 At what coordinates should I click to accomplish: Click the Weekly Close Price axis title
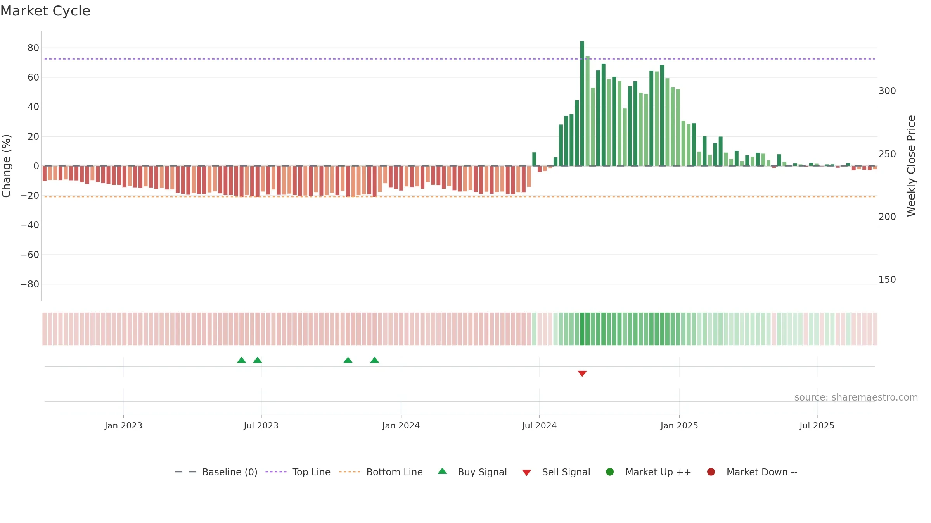911,166
